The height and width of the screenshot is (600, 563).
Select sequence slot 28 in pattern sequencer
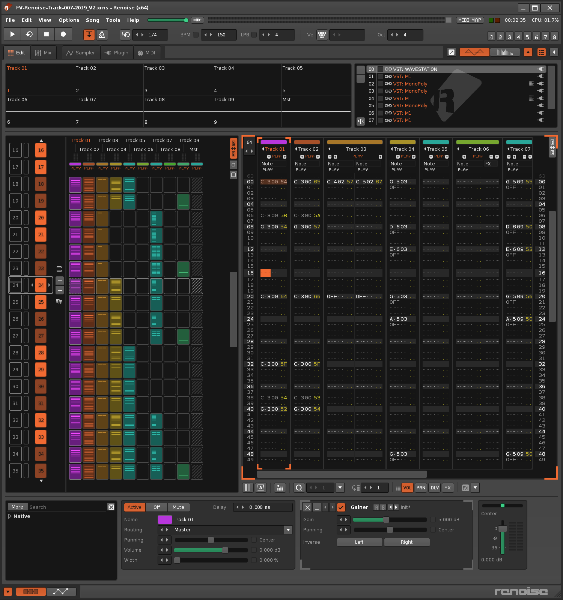pyautogui.click(x=41, y=352)
